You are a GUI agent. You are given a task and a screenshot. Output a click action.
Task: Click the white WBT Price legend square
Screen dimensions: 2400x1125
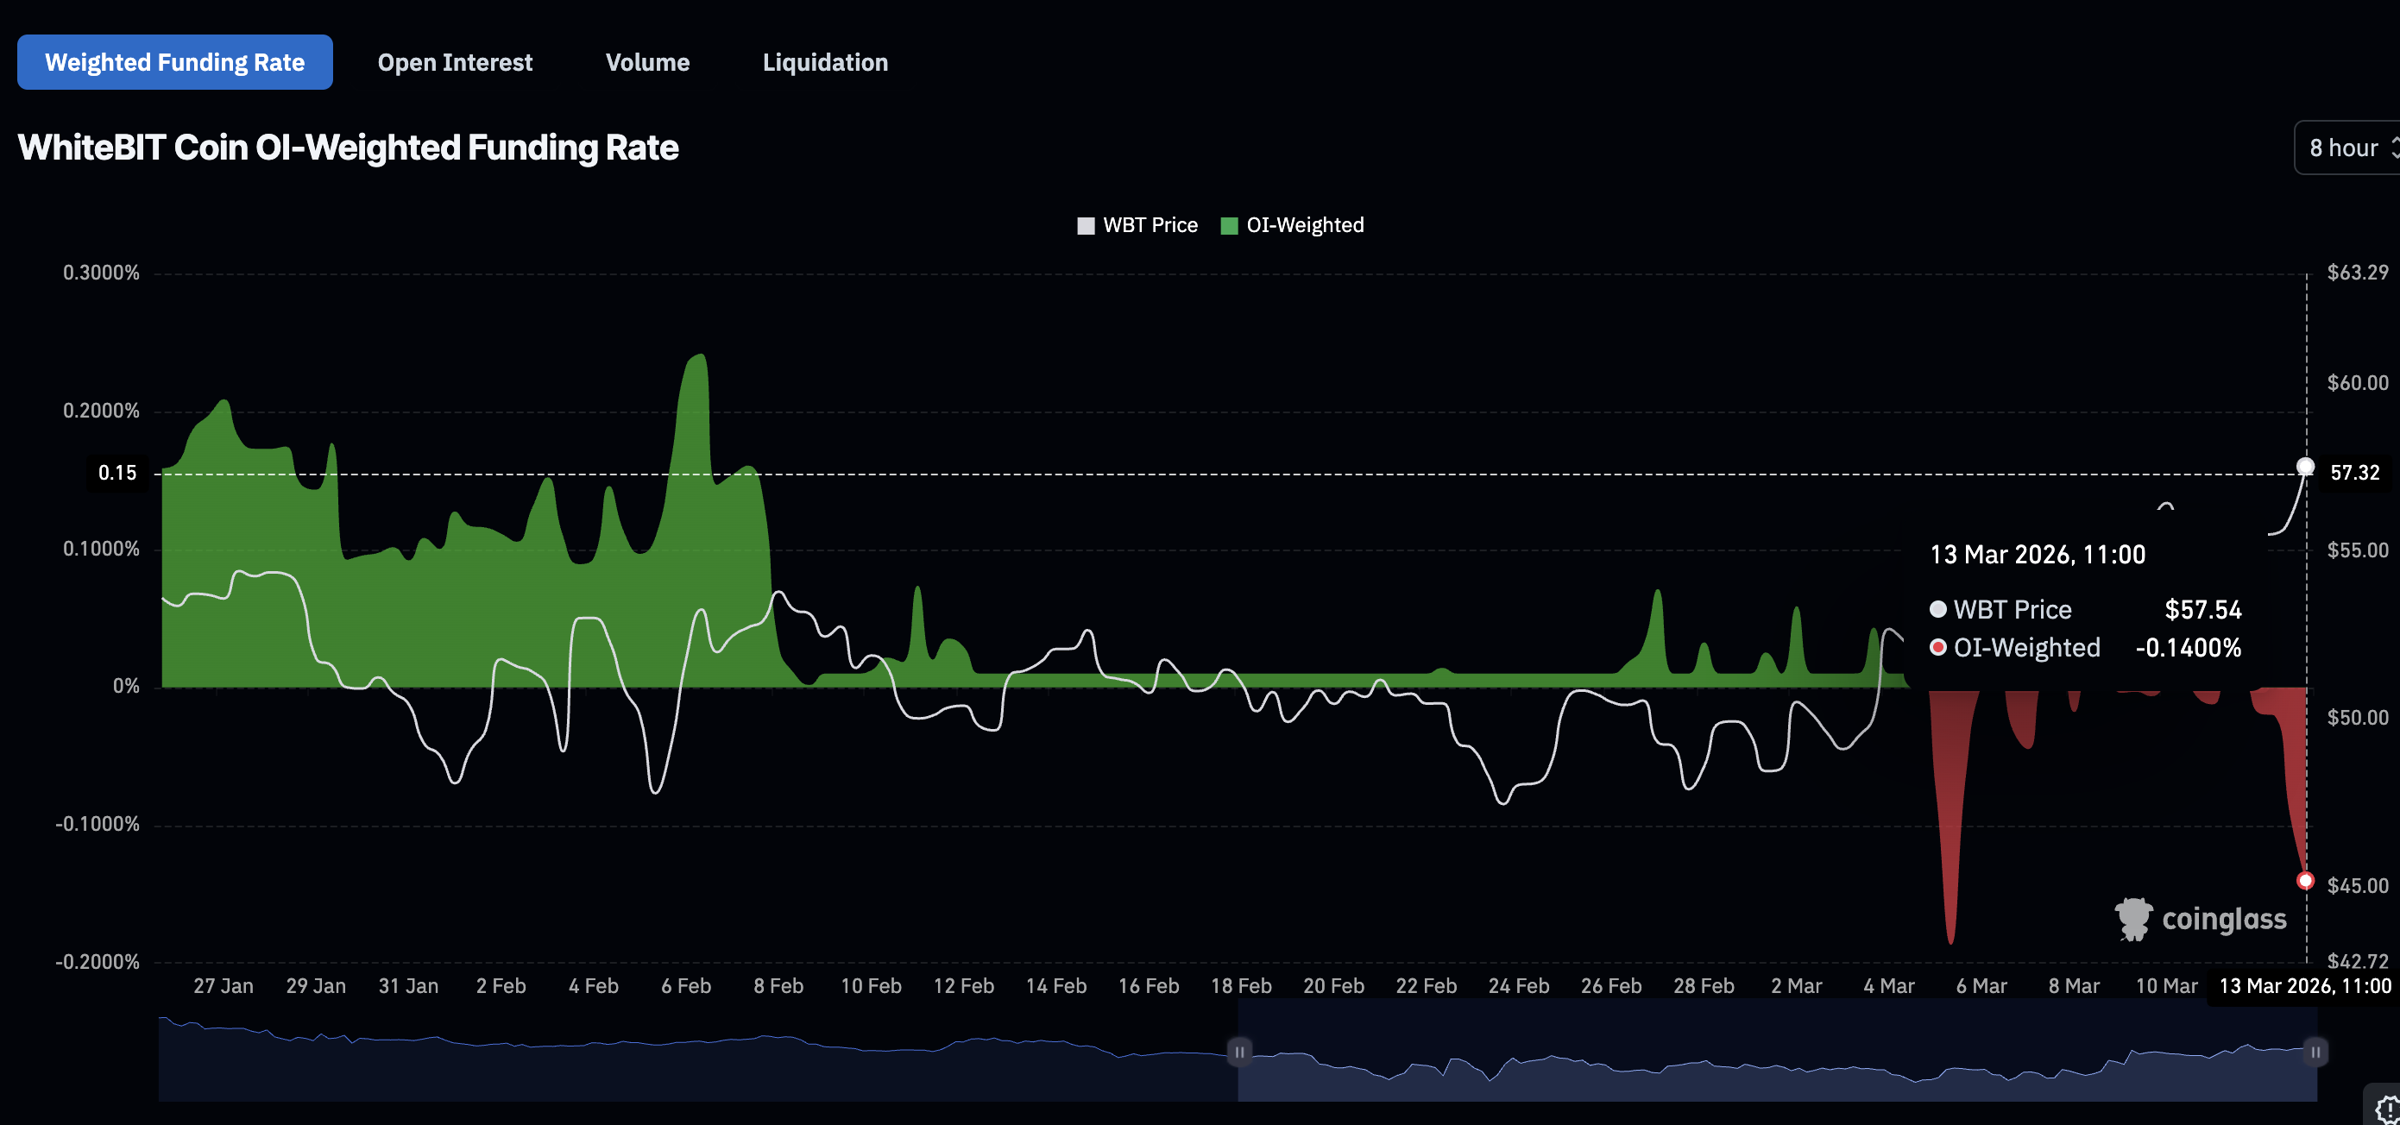(x=1086, y=225)
